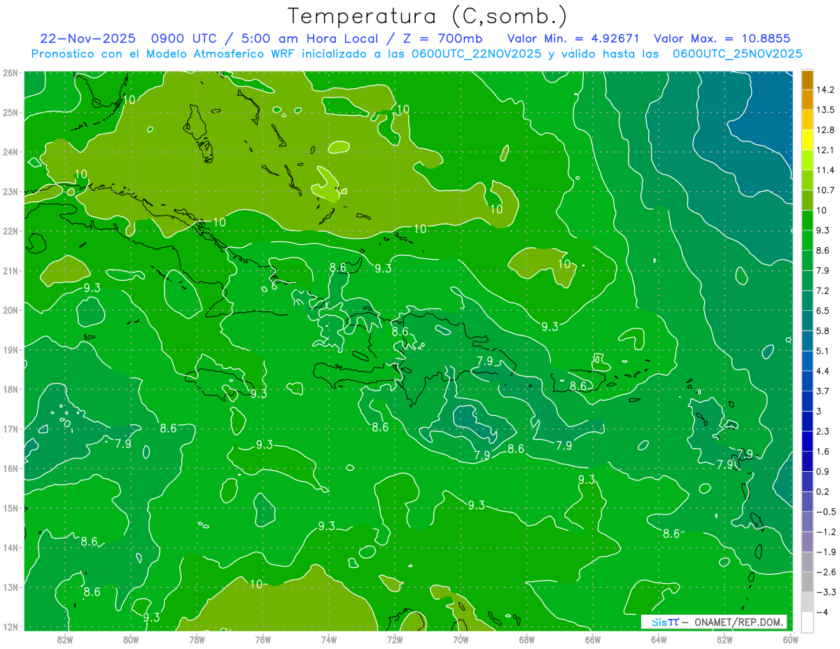Screen dimensions: 840x649
Task: Click the 14N latitude axis label
Action: pos(10,547)
